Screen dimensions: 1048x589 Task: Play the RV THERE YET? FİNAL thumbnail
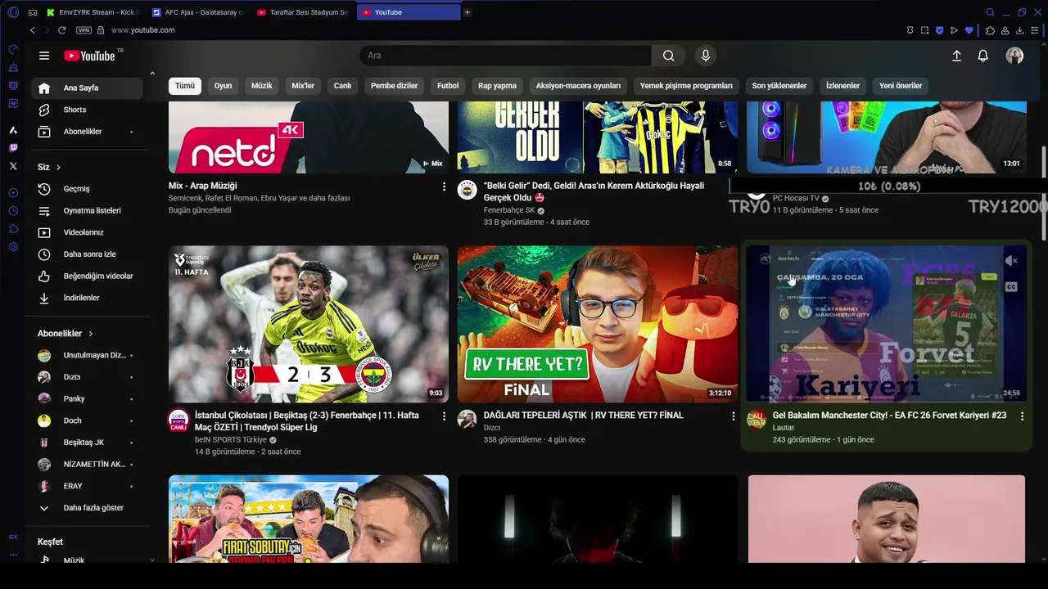tap(598, 324)
